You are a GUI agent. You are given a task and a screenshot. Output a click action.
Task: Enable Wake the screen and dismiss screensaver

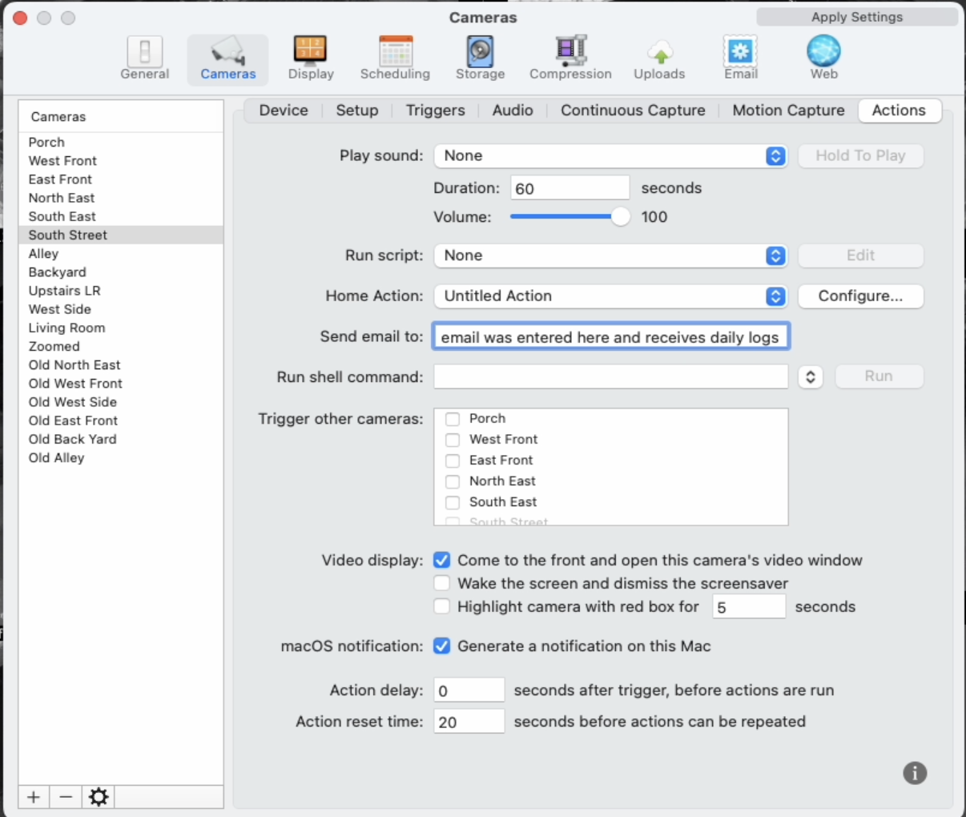pos(441,583)
